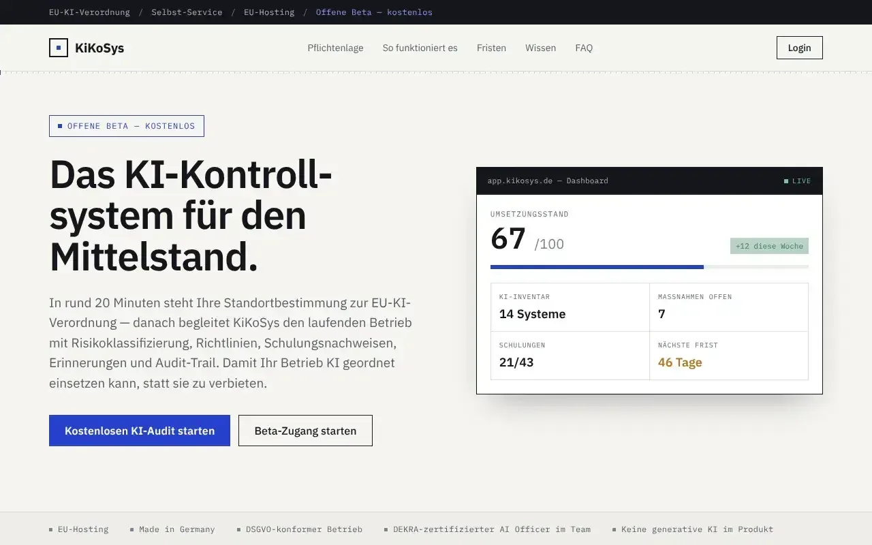The image size is (872, 545).
Task: Click the LIVE status indicator
Action: (797, 181)
